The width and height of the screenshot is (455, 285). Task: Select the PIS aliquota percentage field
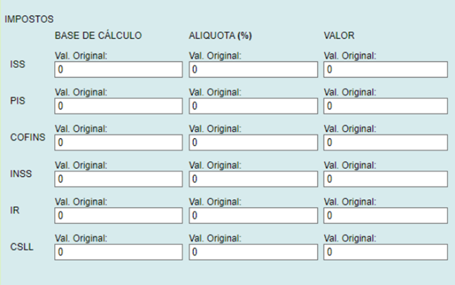click(253, 106)
